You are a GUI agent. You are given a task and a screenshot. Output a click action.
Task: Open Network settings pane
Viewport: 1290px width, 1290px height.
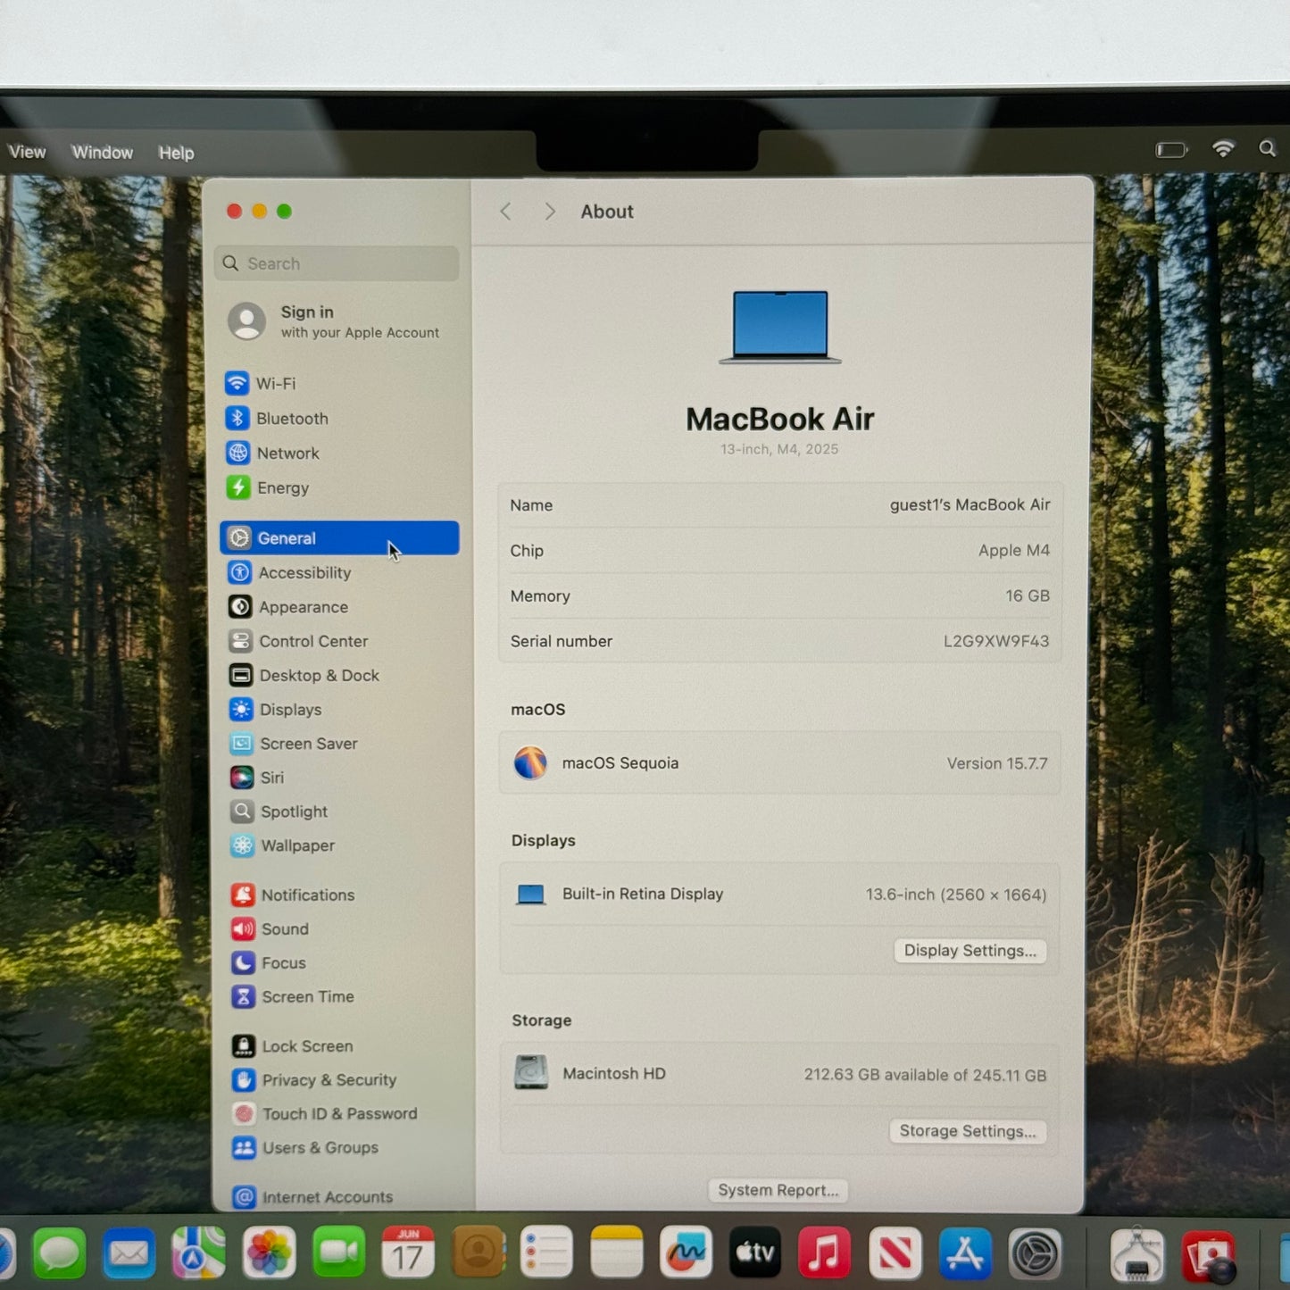272,454
